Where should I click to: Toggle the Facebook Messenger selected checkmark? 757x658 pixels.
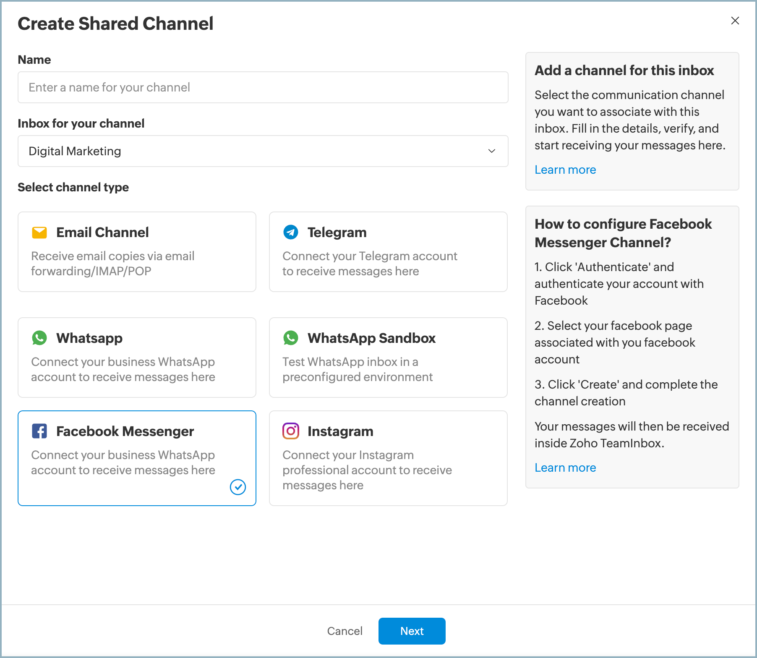238,487
